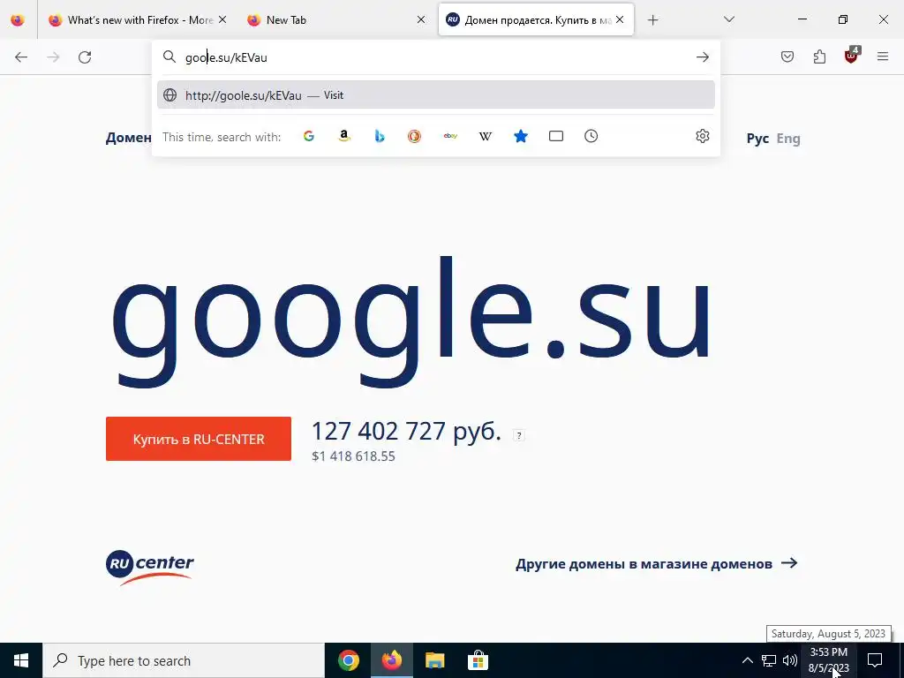Image resolution: width=904 pixels, height=678 pixels.
Task: Reload the current page
Action: click(85, 57)
